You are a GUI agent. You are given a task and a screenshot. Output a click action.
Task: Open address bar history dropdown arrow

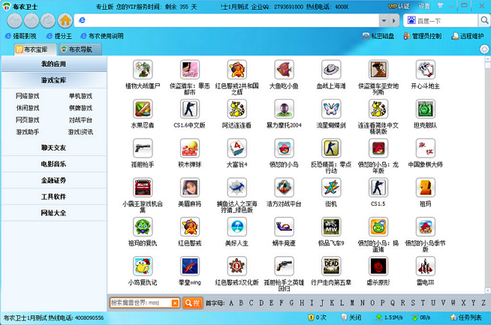384,21
